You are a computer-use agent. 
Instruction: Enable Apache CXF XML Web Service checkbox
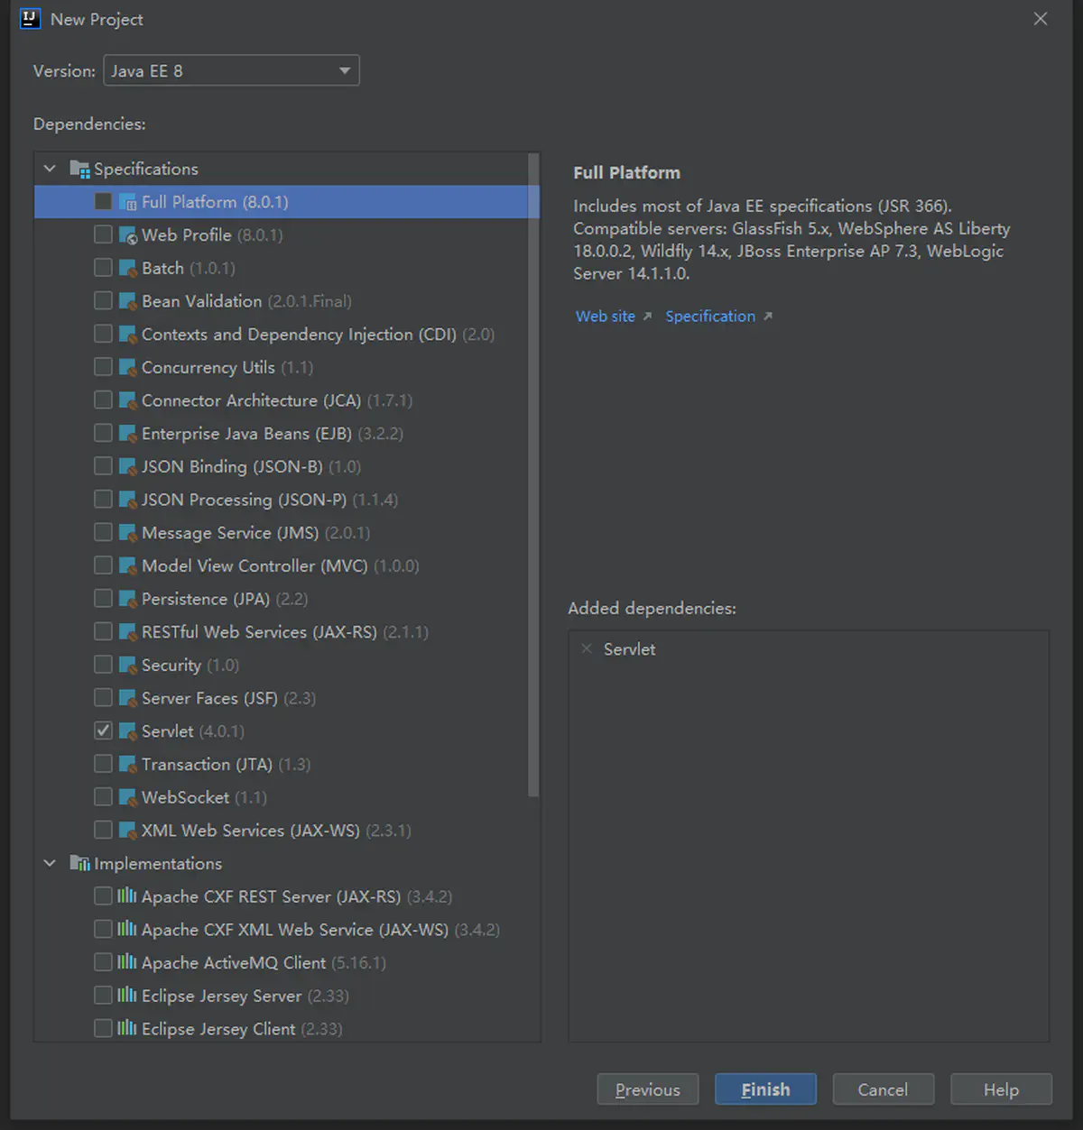pyautogui.click(x=103, y=929)
